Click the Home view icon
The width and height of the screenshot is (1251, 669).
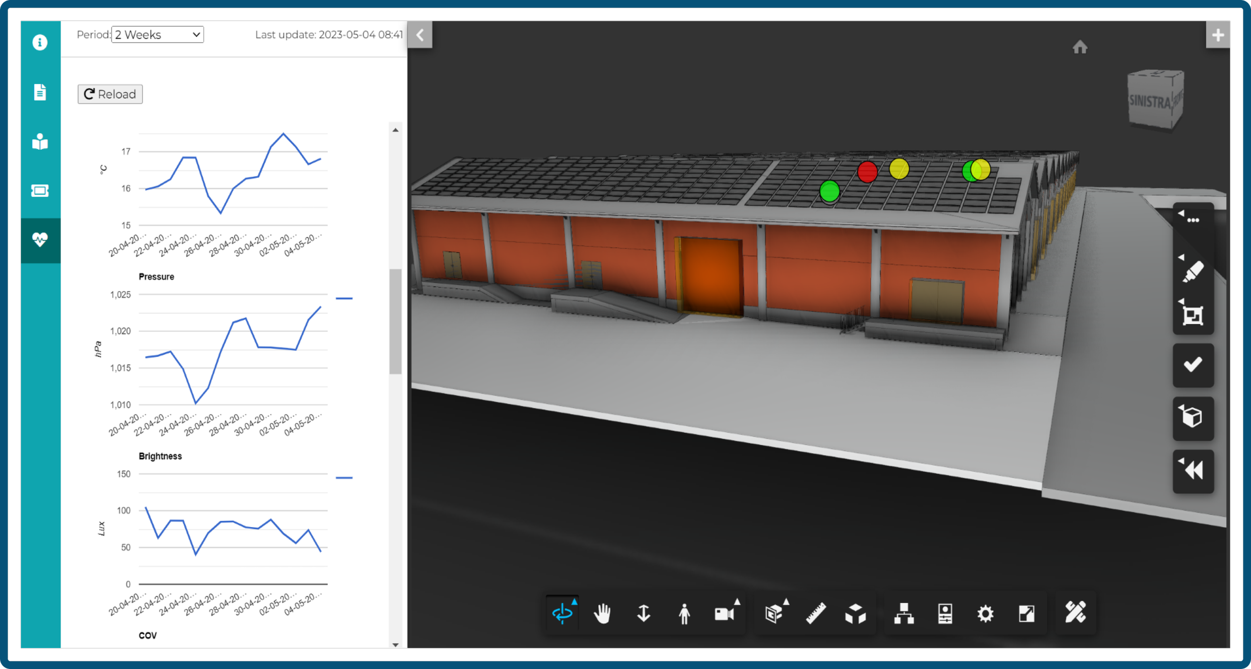coord(1080,47)
